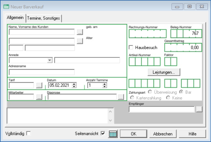Select the Überweisung payment radio button
Screen dimensions: 211x142
tap(150, 92)
